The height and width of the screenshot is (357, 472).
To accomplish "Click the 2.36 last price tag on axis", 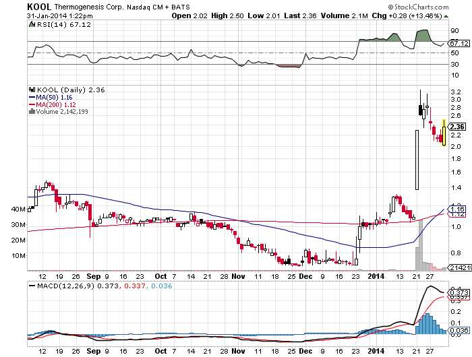I will pyautogui.click(x=457, y=127).
